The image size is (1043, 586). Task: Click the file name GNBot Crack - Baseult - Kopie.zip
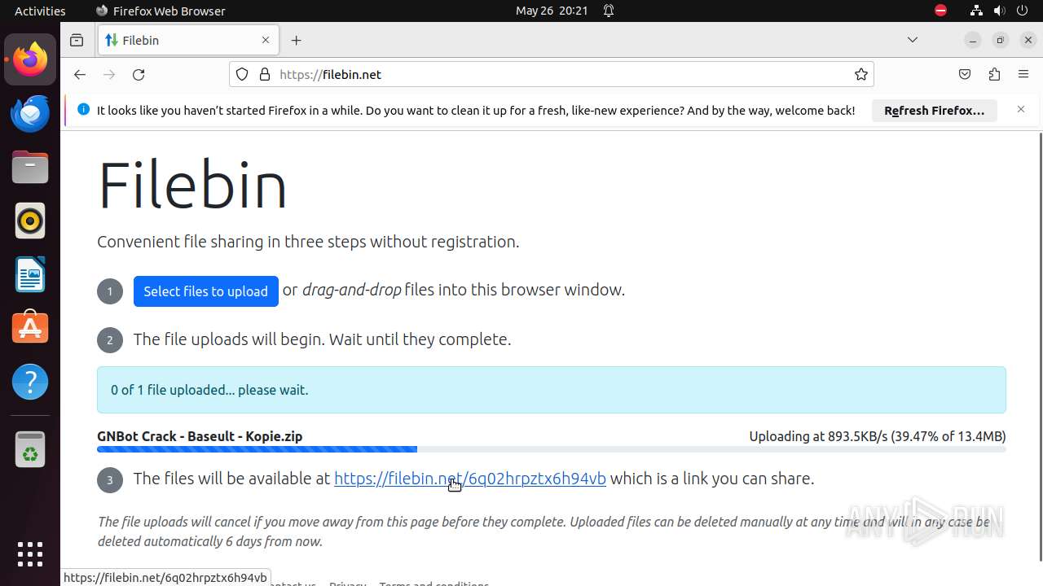point(200,436)
